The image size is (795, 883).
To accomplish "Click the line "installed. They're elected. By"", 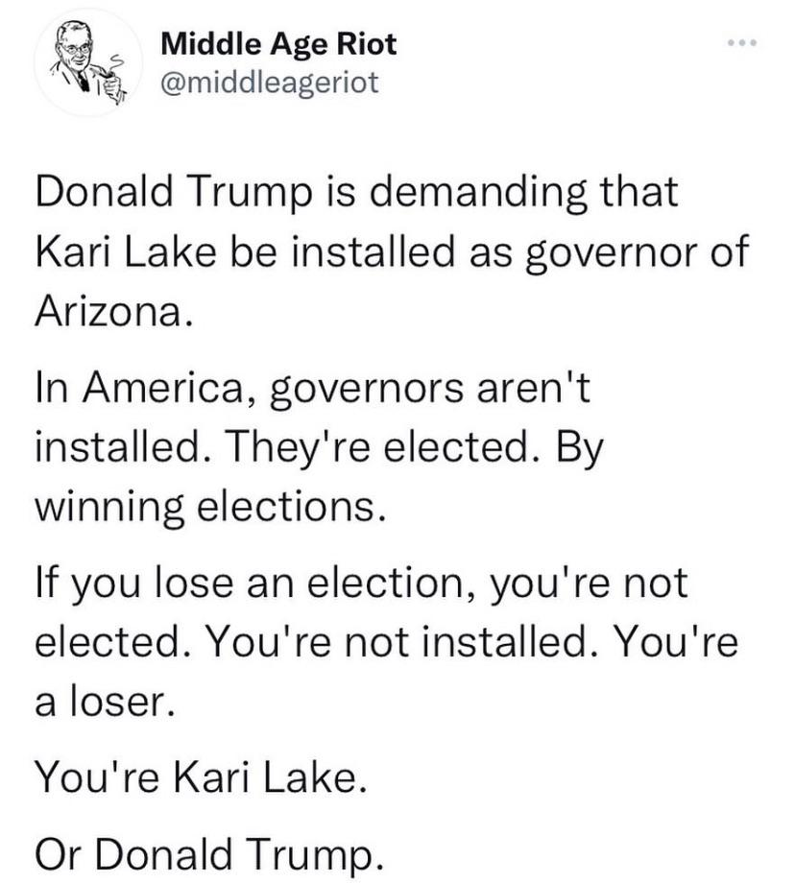I will pos(319,447).
